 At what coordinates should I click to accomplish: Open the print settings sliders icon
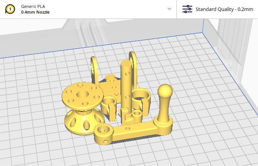tap(187, 9)
